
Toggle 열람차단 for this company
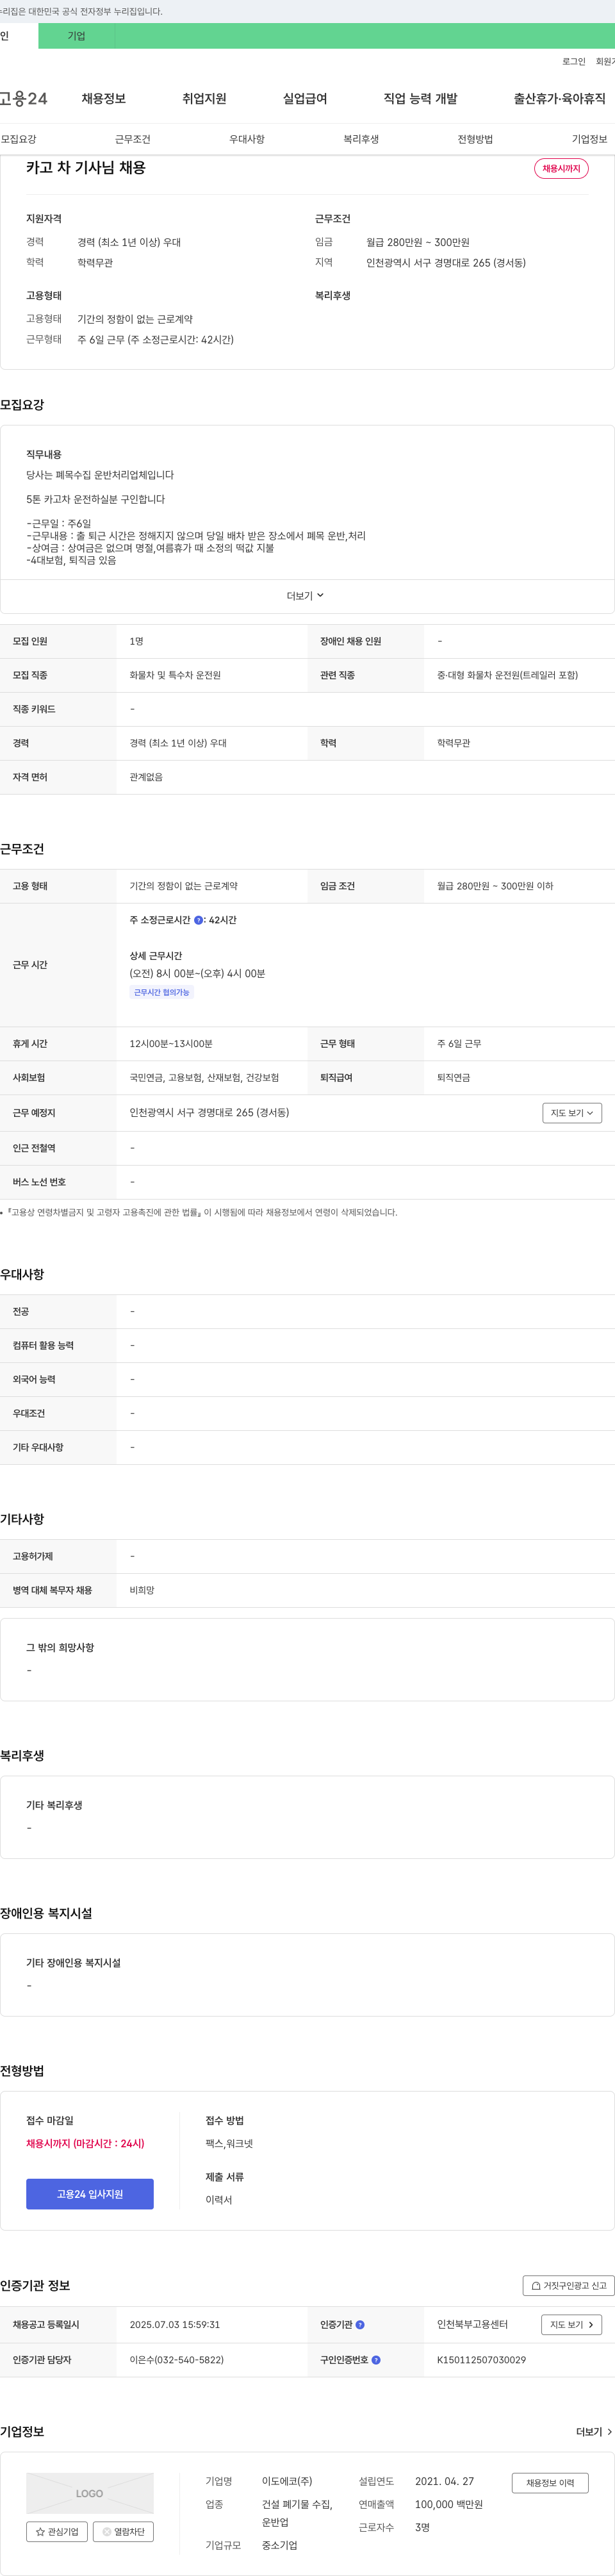123,2531
